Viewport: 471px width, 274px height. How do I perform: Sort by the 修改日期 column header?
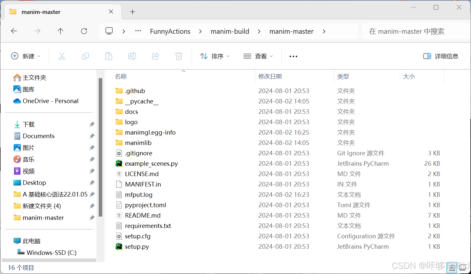[x=270, y=77]
